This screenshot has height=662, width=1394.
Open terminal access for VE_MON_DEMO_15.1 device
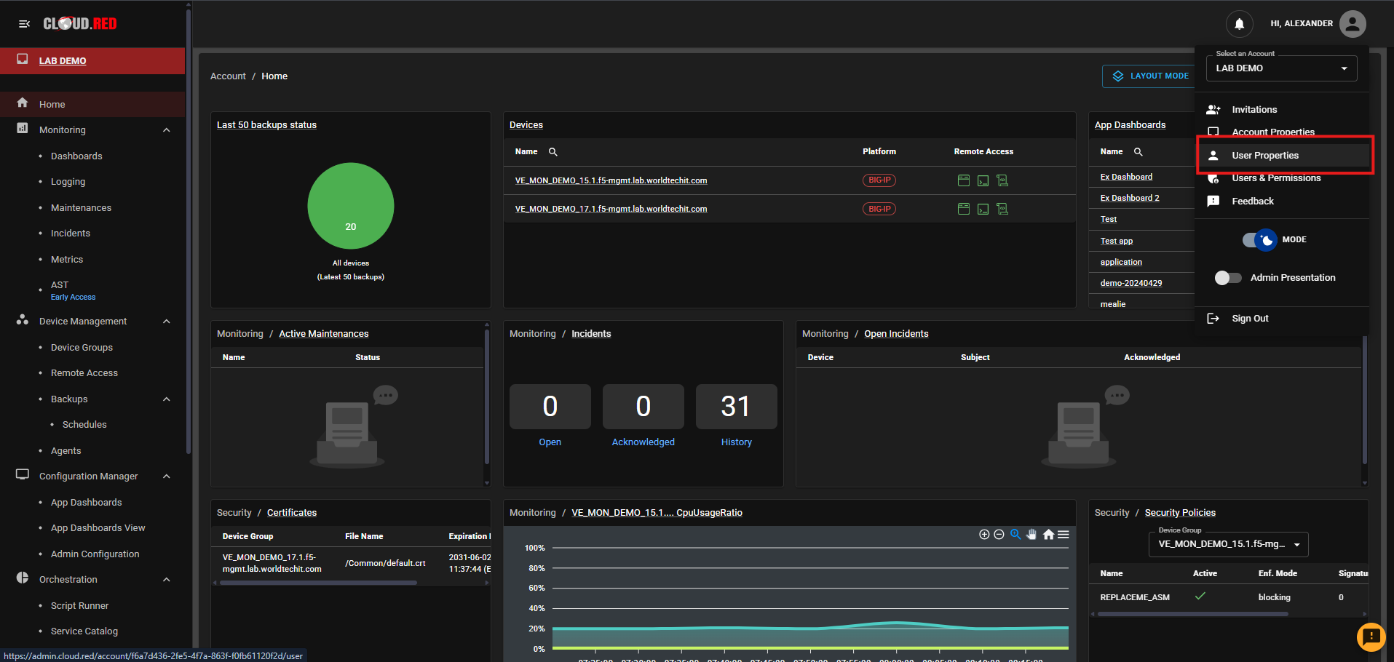[983, 180]
